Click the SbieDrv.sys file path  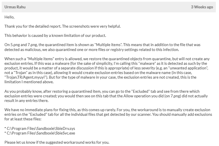coord(41,128)
